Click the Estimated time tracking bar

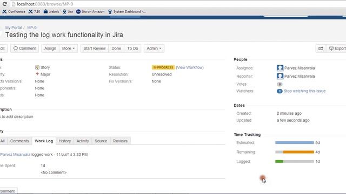pos(294,142)
